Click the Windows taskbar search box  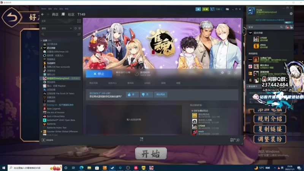click(x=35, y=168)
